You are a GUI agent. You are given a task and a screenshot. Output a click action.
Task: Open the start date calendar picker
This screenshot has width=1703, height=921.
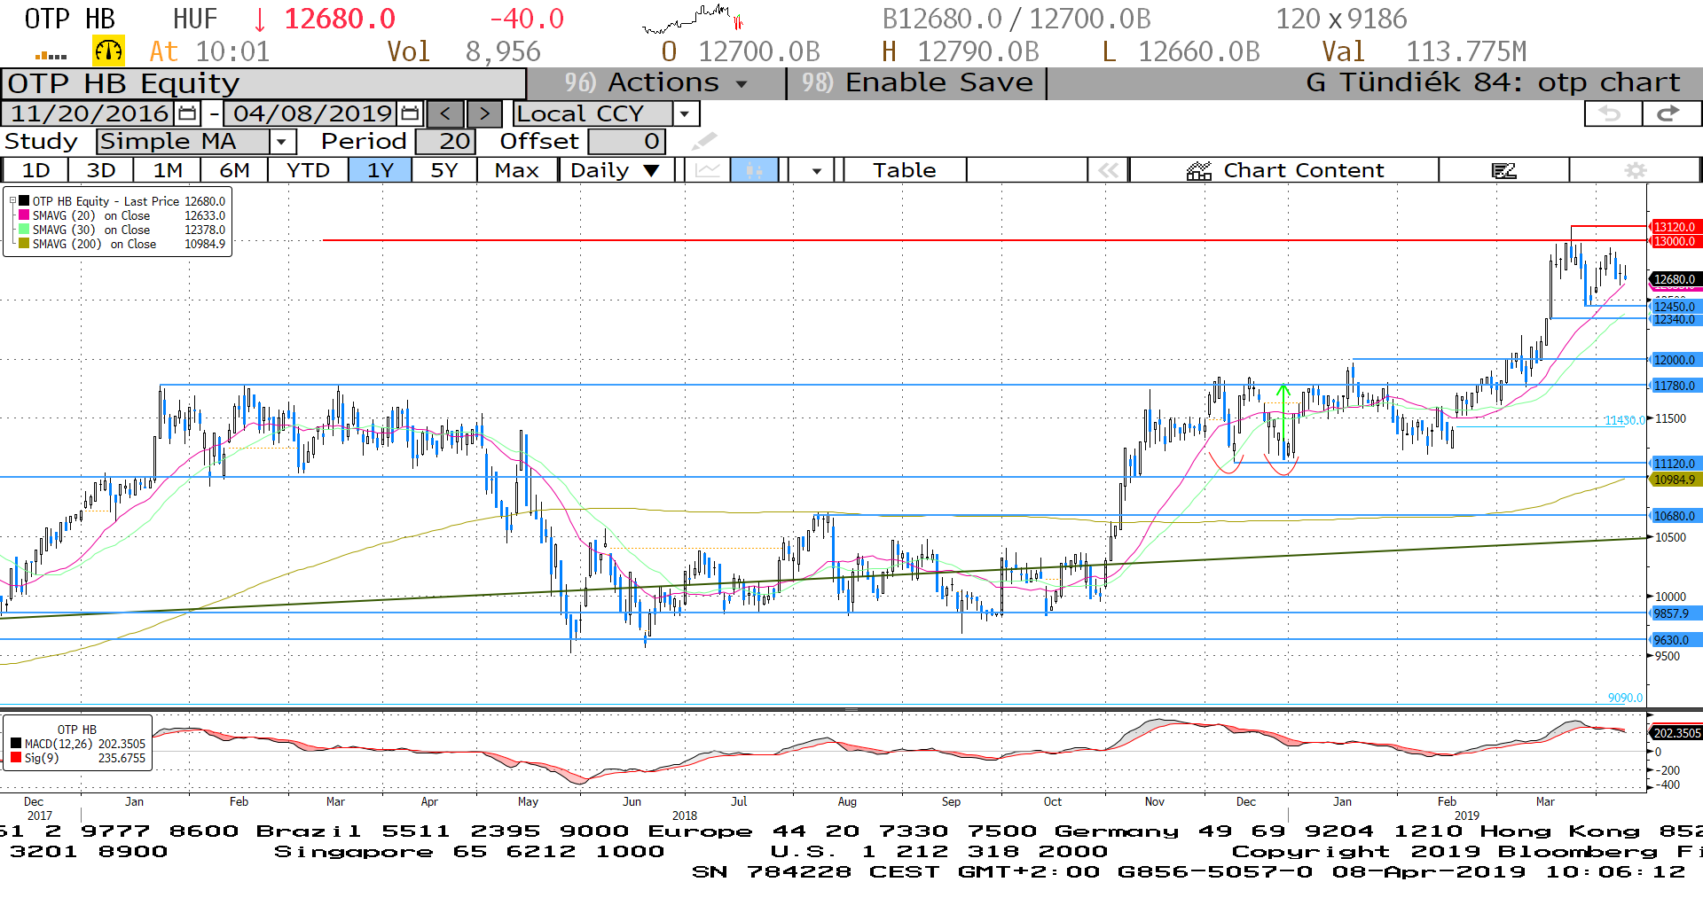(187, 113)
